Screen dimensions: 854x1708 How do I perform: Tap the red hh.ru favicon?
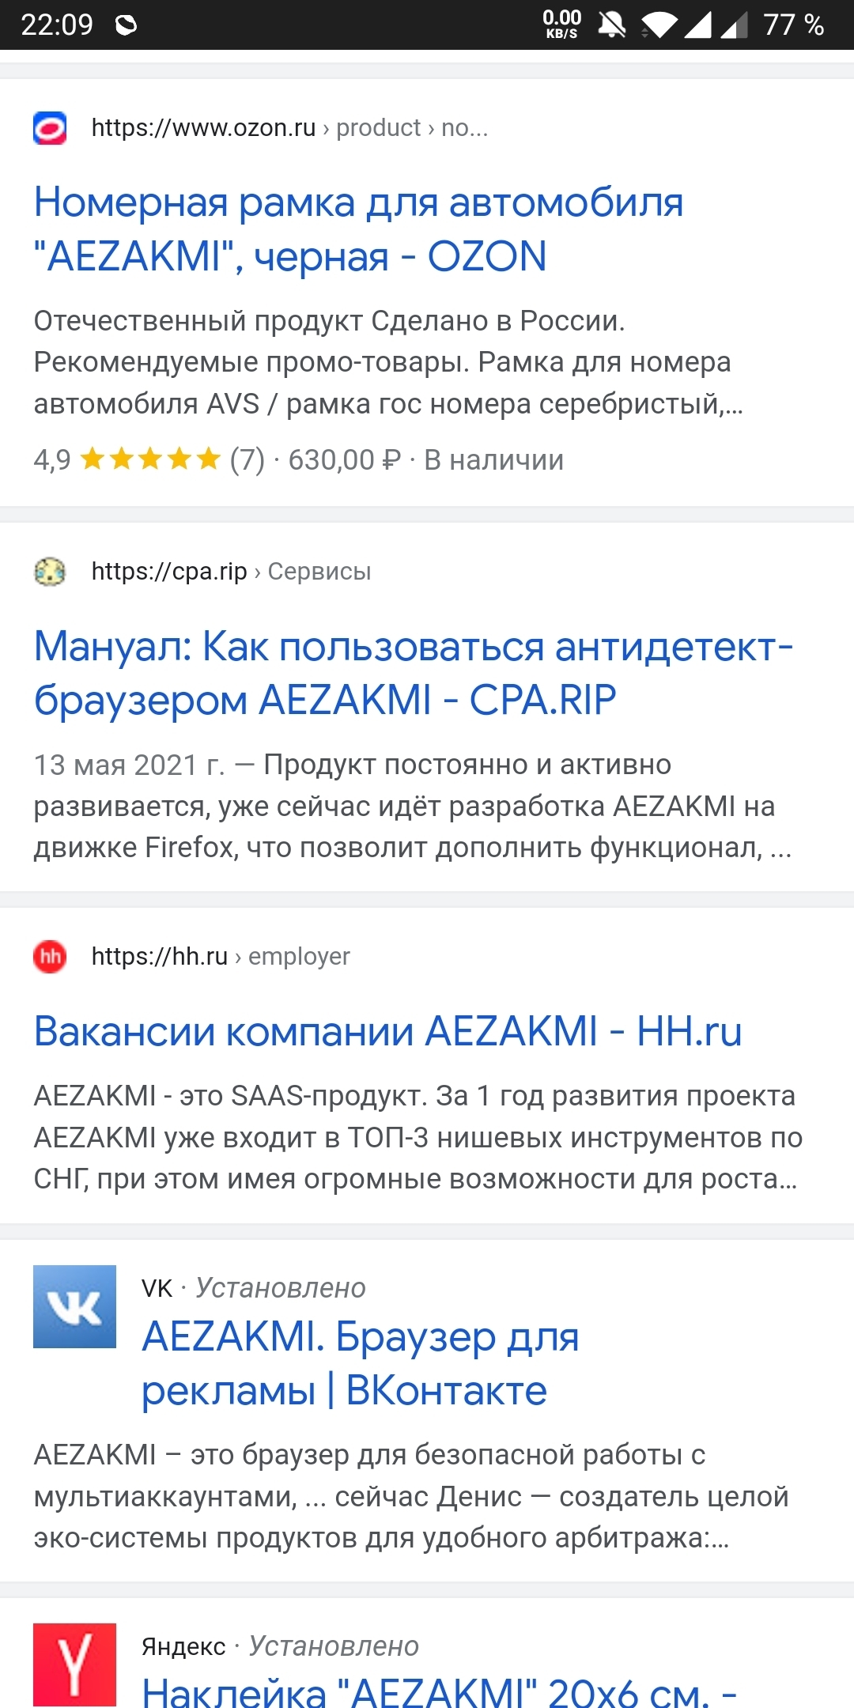(x=50, y=957)
